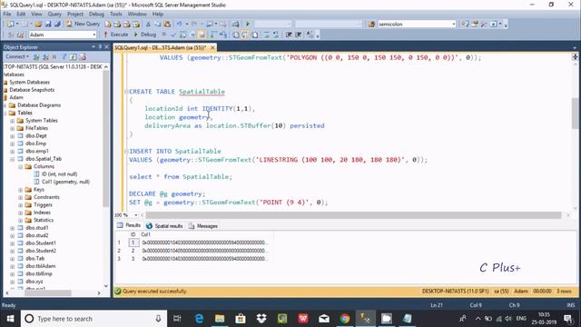Click the Object Explorer disconnect icon

(45, 56)
